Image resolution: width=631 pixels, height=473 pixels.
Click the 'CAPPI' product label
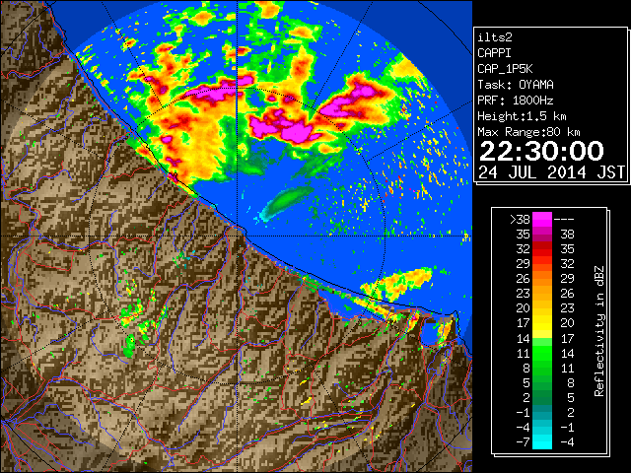(494, 53)
